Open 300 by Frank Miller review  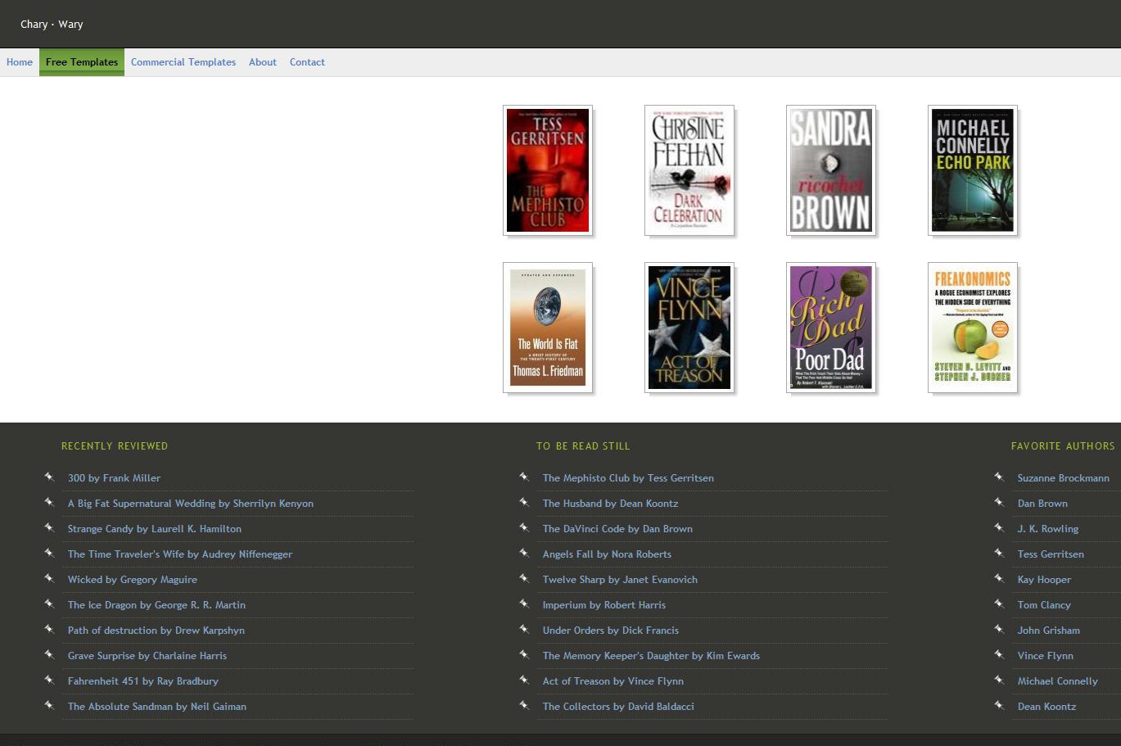coord(114,478)
